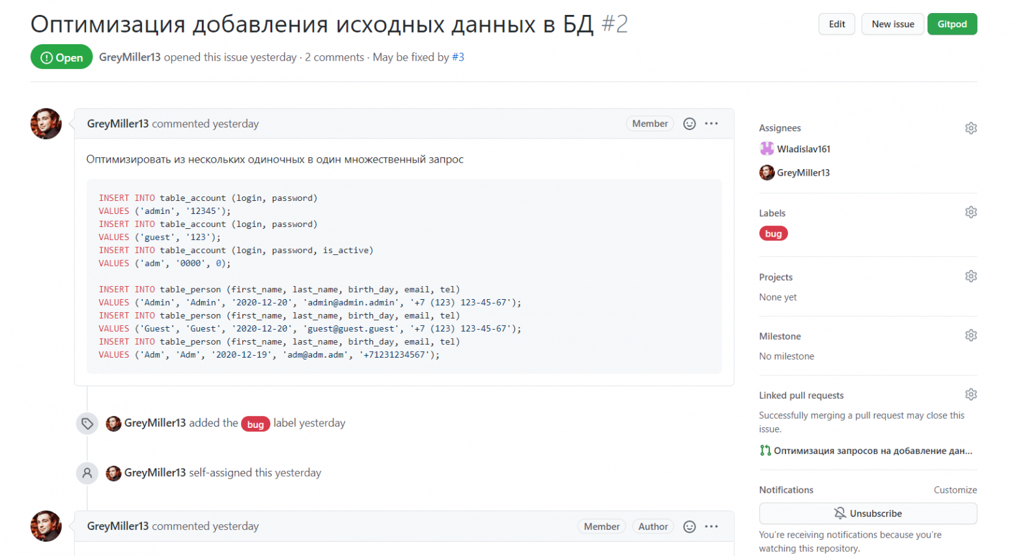
Task: Click GreyMiller13 avatar beside first comment
Action: click(46, 124)
